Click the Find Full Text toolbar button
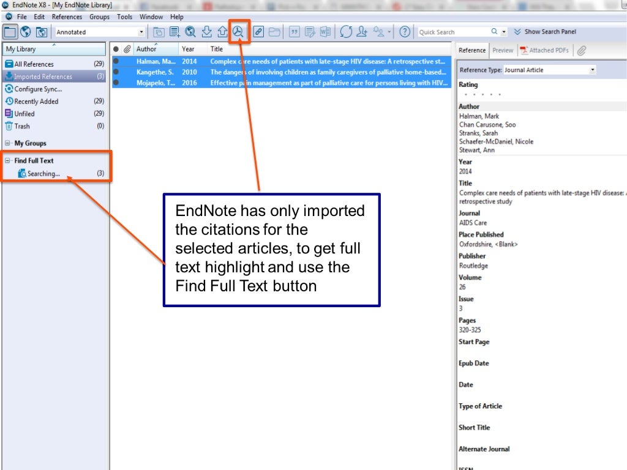627x470 pixels. tap(238, 32)
